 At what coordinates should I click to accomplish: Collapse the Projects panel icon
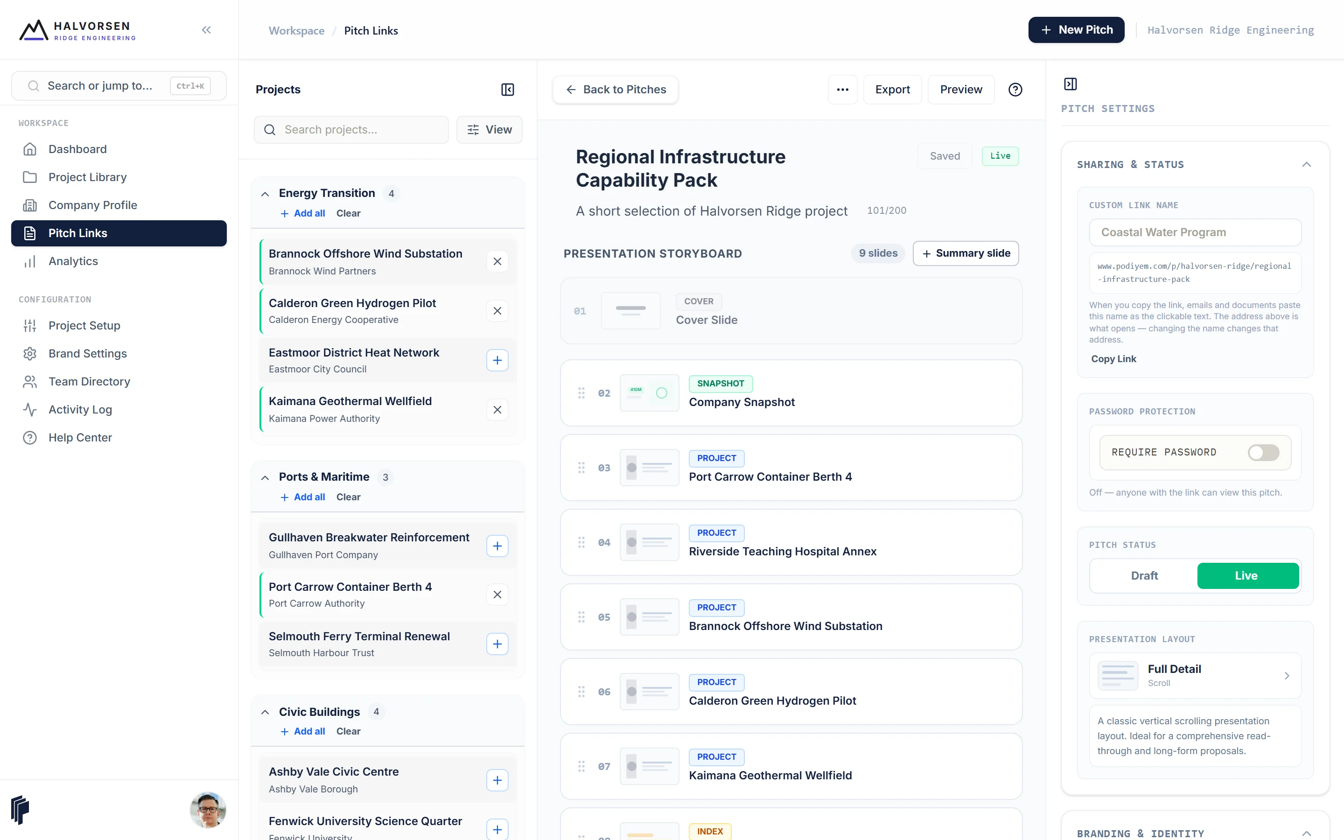507,90
